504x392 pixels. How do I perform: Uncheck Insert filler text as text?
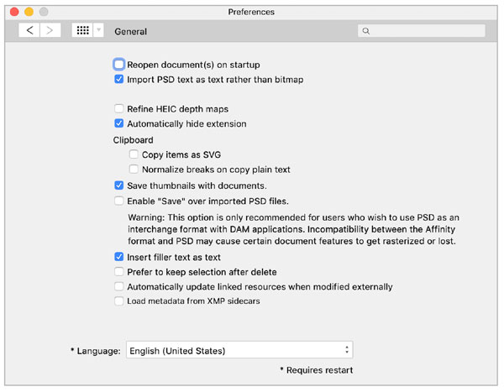pos(119,257)
